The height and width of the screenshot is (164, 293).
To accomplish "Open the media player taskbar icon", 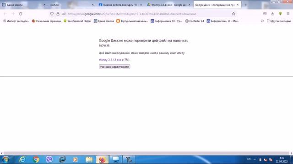I will 76,159.
